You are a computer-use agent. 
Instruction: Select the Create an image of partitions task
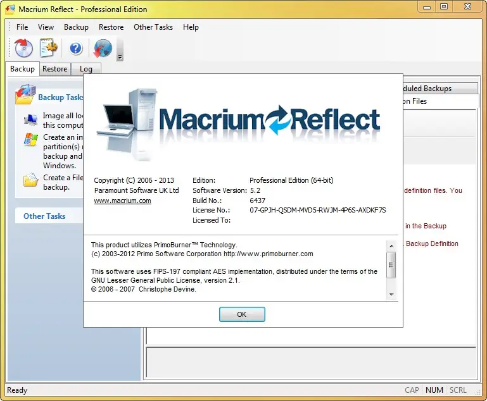pos(63,151)
